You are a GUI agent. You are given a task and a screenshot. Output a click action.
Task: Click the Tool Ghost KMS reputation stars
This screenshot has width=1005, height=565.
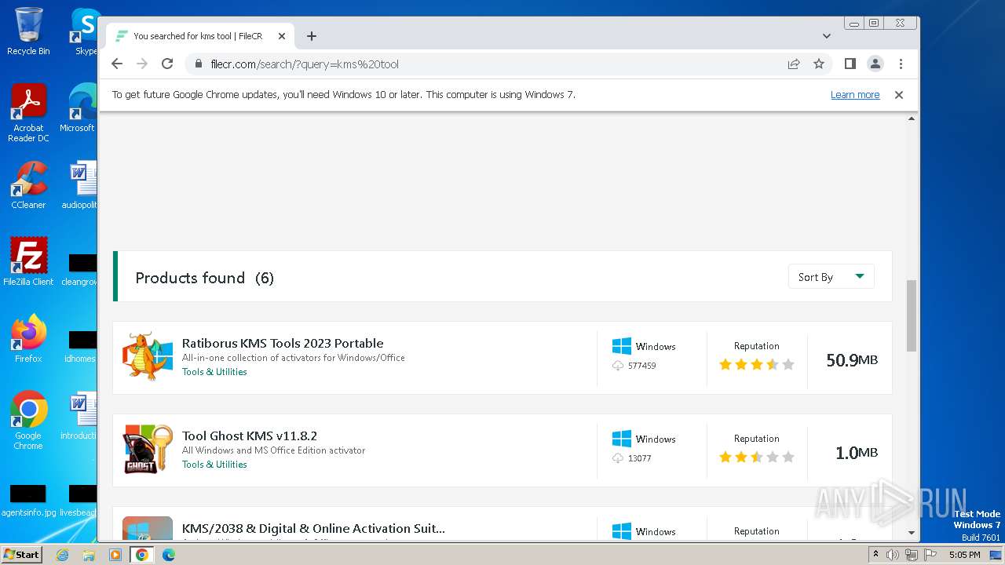click(x=757, y=457)
